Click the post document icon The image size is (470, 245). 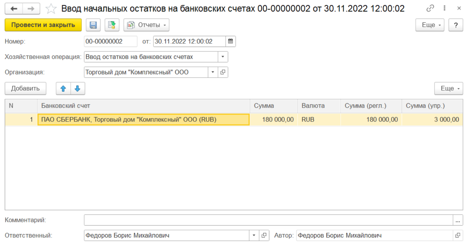pos(112,25)
